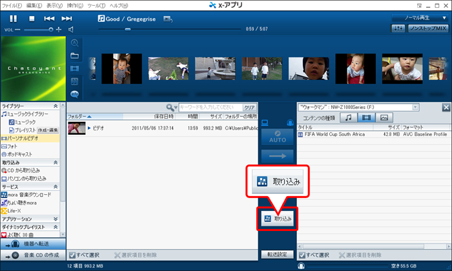The width and height of the screenshot is (452, 271).
Task: Show folder view in thumbnail strip
Action: pos(74,55)
